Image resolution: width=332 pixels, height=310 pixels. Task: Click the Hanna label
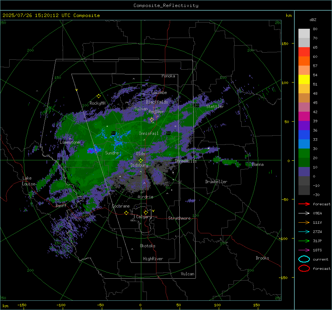(258, 164)
